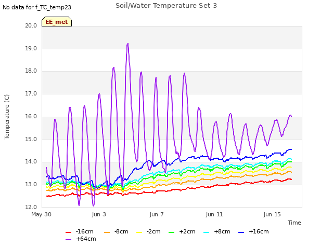Click the Jun 3 x-axis tick label
The image size is (333, 249).
coord(99,214)
